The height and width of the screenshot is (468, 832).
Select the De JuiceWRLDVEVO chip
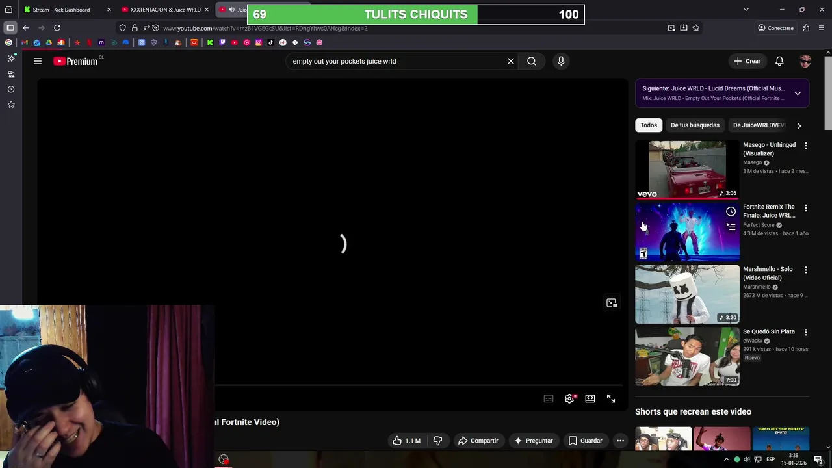coord(759,125)
